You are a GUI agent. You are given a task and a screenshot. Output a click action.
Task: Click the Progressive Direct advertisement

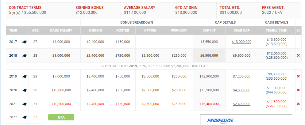[x=246, y=120]
